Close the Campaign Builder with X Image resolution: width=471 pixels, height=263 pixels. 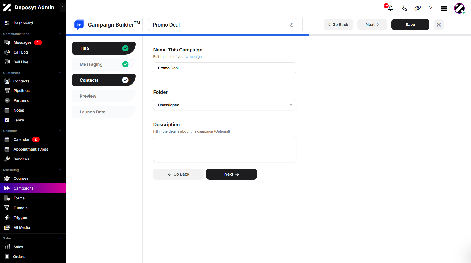point(439,25)
